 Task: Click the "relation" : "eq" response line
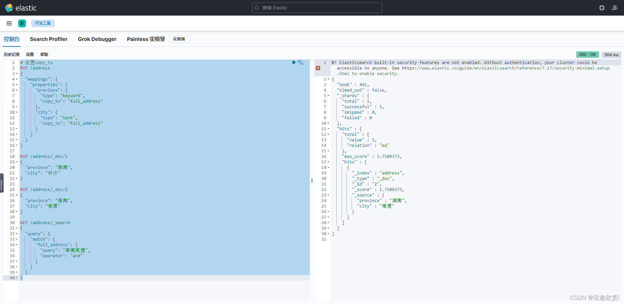click(x=368, y=146)
